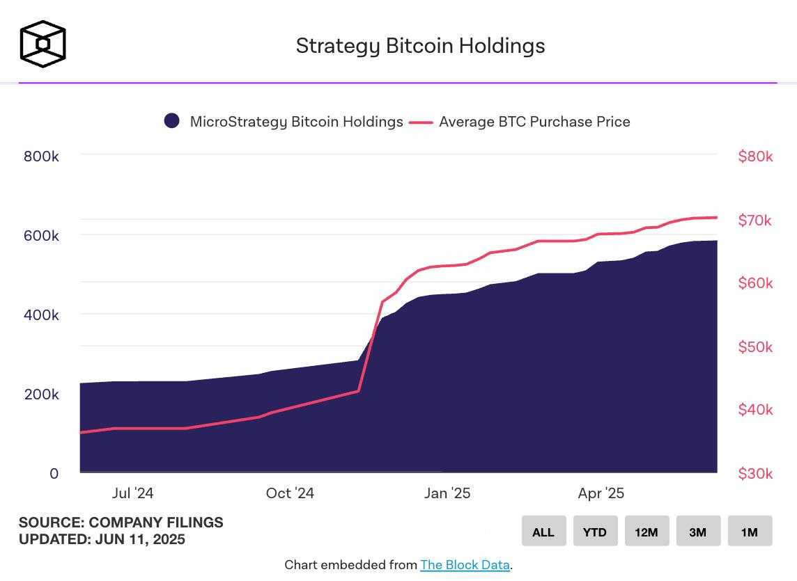Select the YTD time range button
The width and height of the screenshot is (797, 581).
595,531
